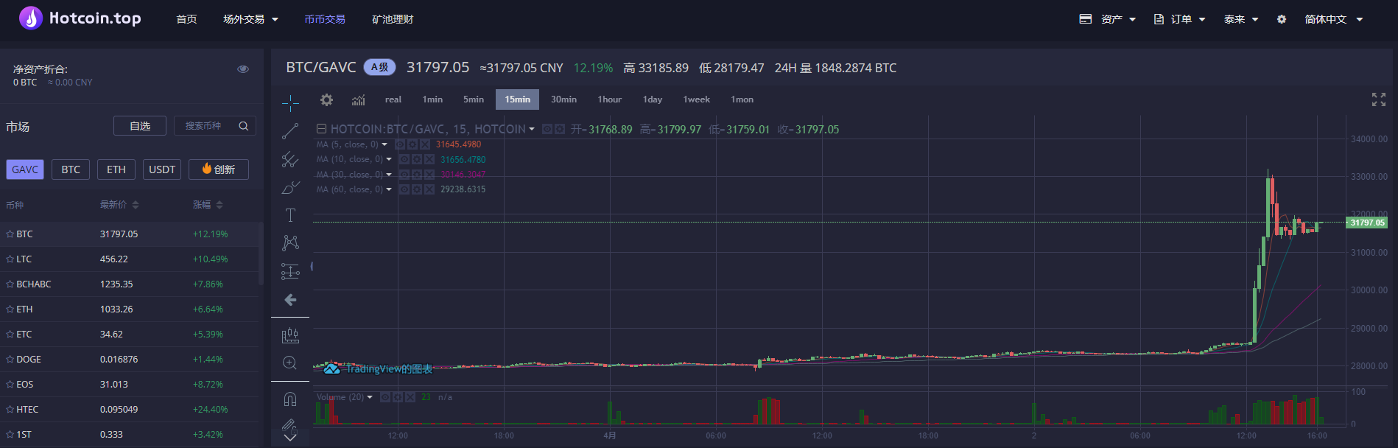Click the top-right settings gear icon
This screenshot has width=1398, height=448.
1282,19
